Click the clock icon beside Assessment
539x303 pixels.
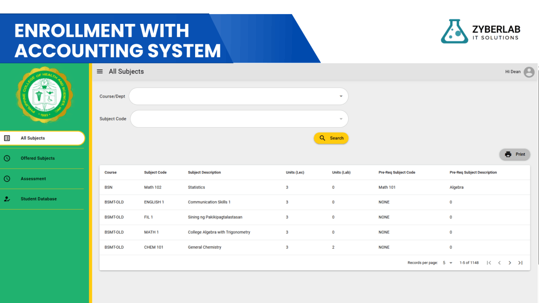[7, 179]
